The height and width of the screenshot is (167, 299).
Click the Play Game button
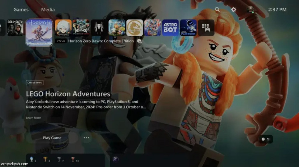52,138
